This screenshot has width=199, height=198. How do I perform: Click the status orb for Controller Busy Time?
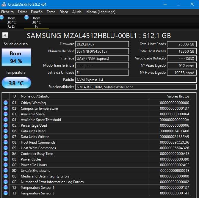[x=6, y=153]
